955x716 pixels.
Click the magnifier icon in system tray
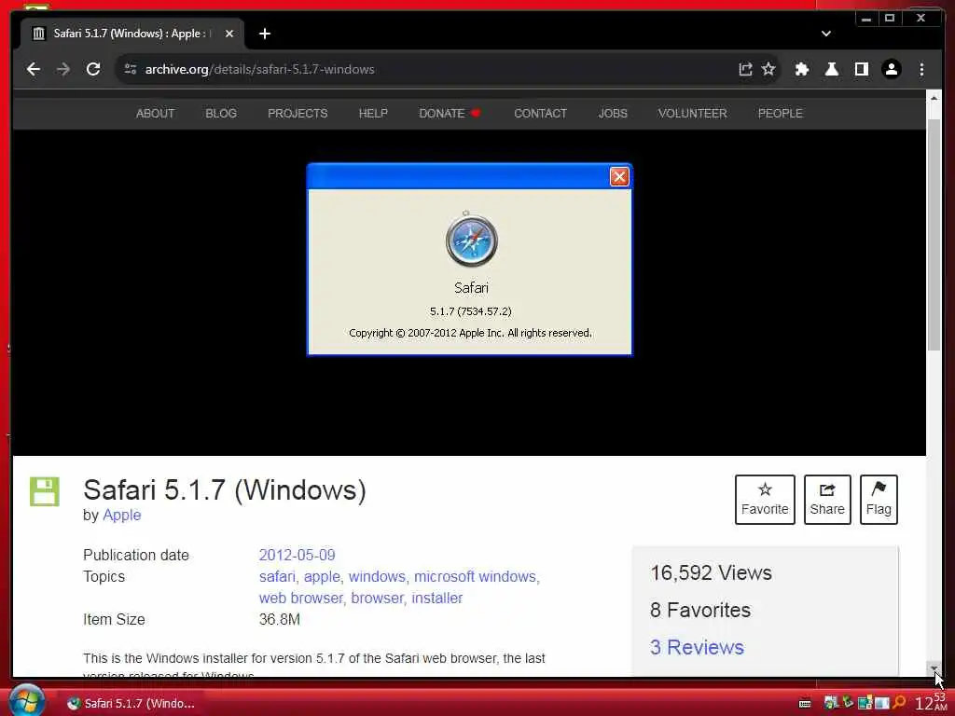point(898,703)
